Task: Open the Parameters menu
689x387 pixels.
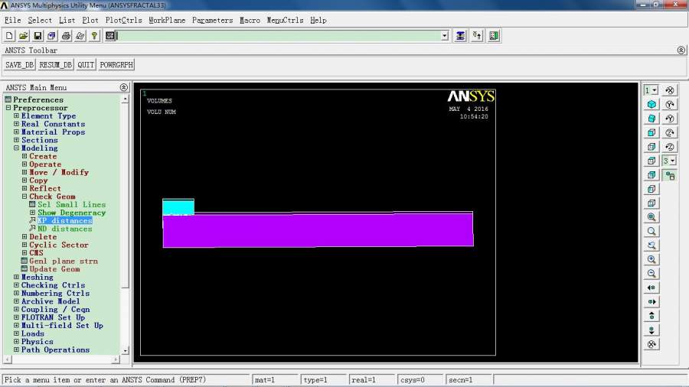Action: click(x=212, y=20)
